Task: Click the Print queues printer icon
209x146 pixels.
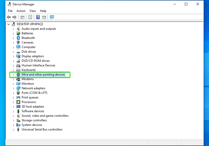Action: (18, 97)
